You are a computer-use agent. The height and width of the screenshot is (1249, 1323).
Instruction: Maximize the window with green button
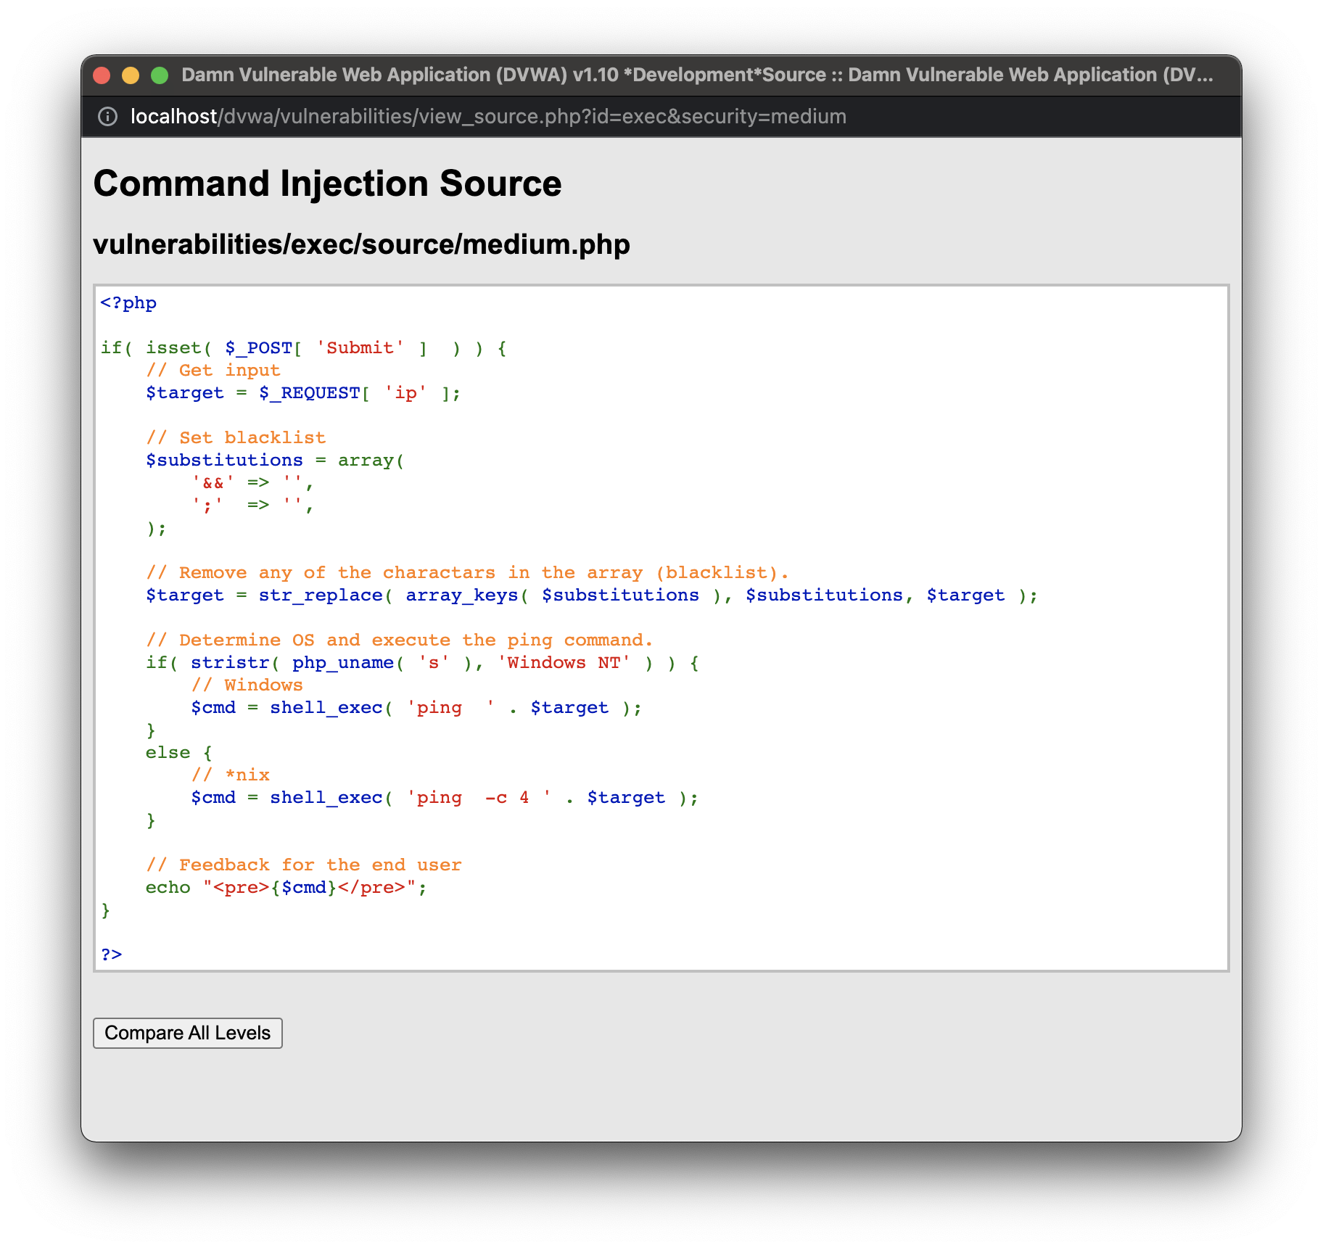tap(160, 75)
